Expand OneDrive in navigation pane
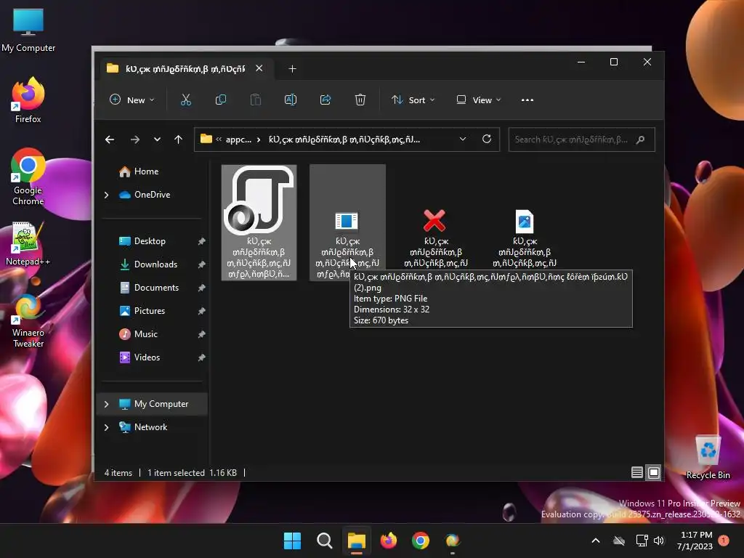This screenshot has height=558, width=744. tap(106, 195)
